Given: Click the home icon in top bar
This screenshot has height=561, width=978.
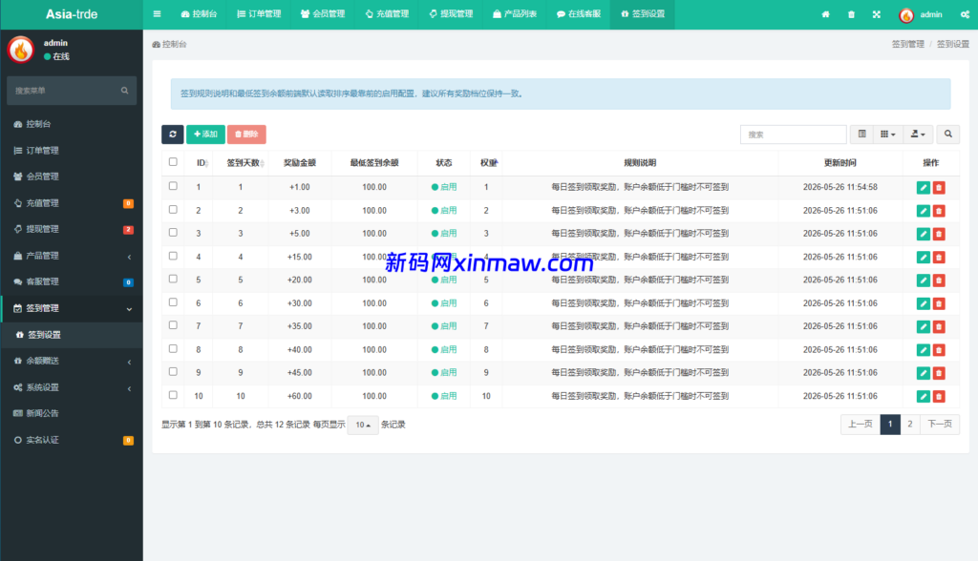Looking at the screenshot, I should [x=825, y=14].
